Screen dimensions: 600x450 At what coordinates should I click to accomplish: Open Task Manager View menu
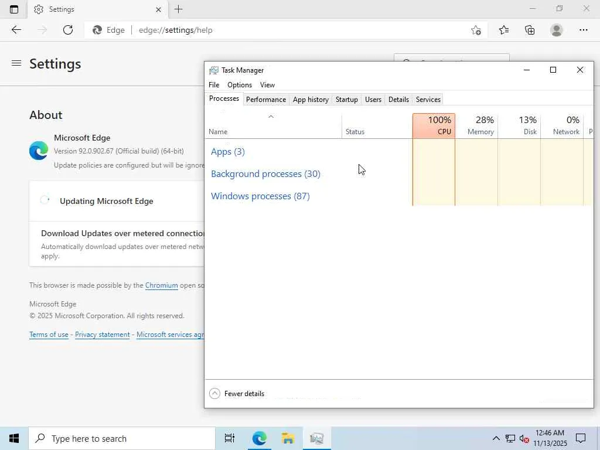click(267, 85)
